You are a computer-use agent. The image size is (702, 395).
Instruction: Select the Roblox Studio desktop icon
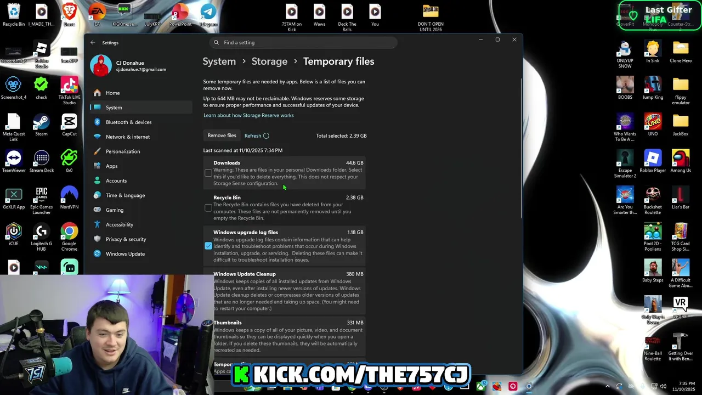[x=41, y=55]
